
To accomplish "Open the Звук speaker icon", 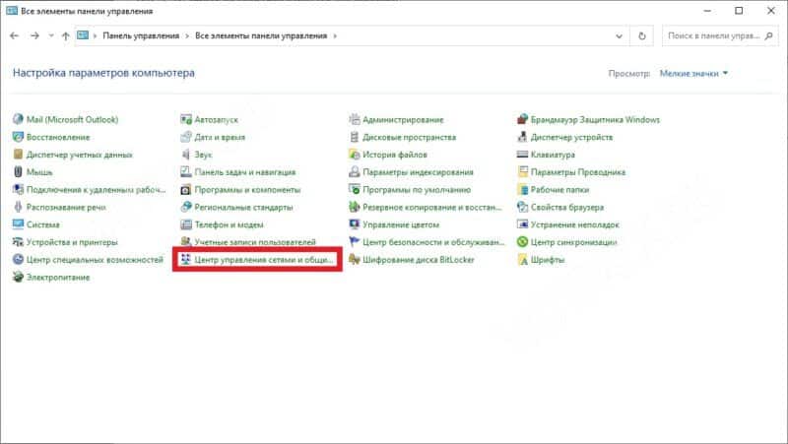I will tap(186, 156).
